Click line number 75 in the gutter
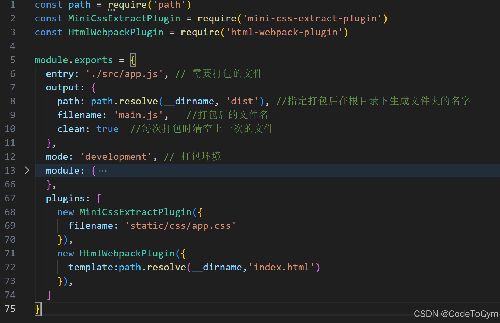Viewport: 500px width, 323px height. pos(10,309)
